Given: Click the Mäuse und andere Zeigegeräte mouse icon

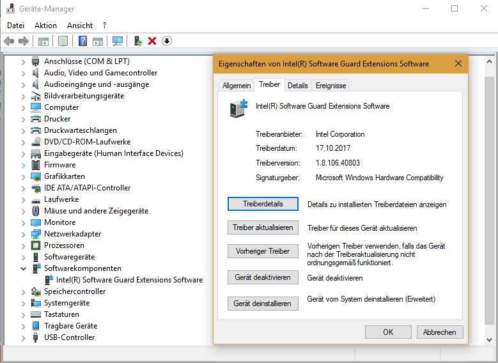Looking at the screenshot, I should pyautogui.click(x=36, y=211).
